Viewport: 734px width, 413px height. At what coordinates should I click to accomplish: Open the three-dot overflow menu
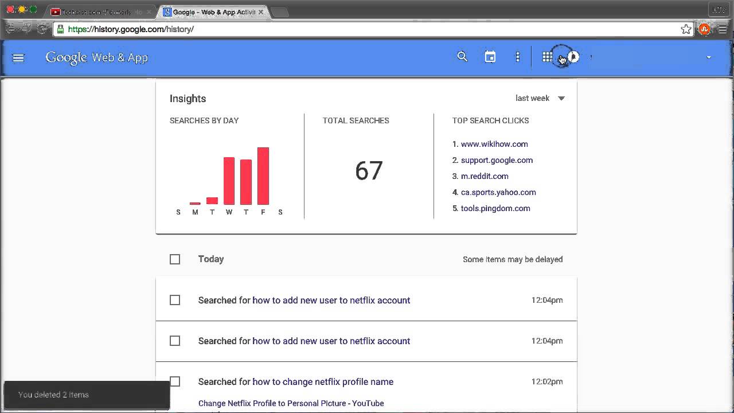click(x=518, y=57)
